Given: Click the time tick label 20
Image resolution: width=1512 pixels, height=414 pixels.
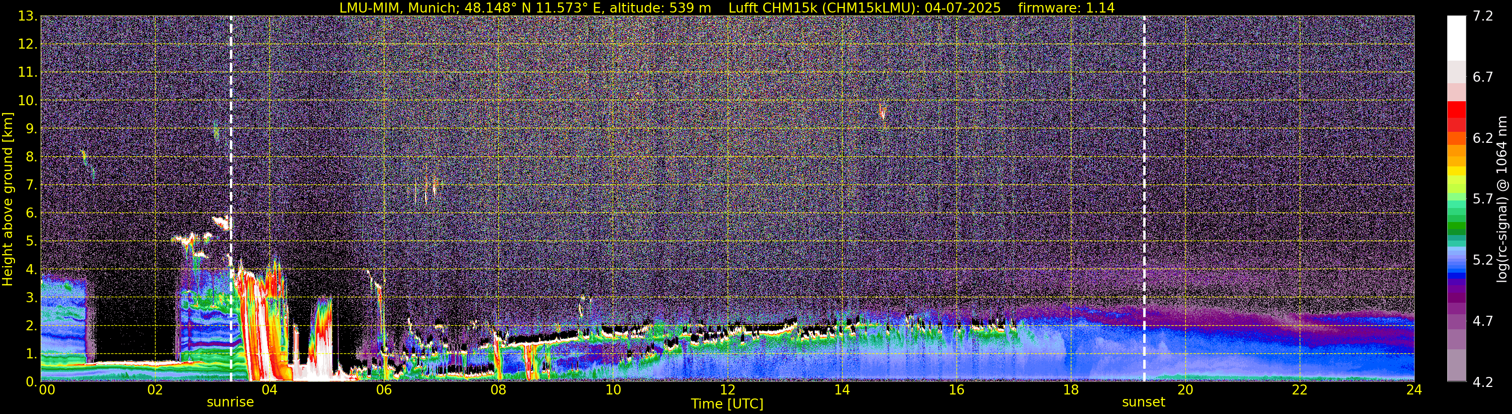Looking at the screenshot, I should coord(1185,390).
